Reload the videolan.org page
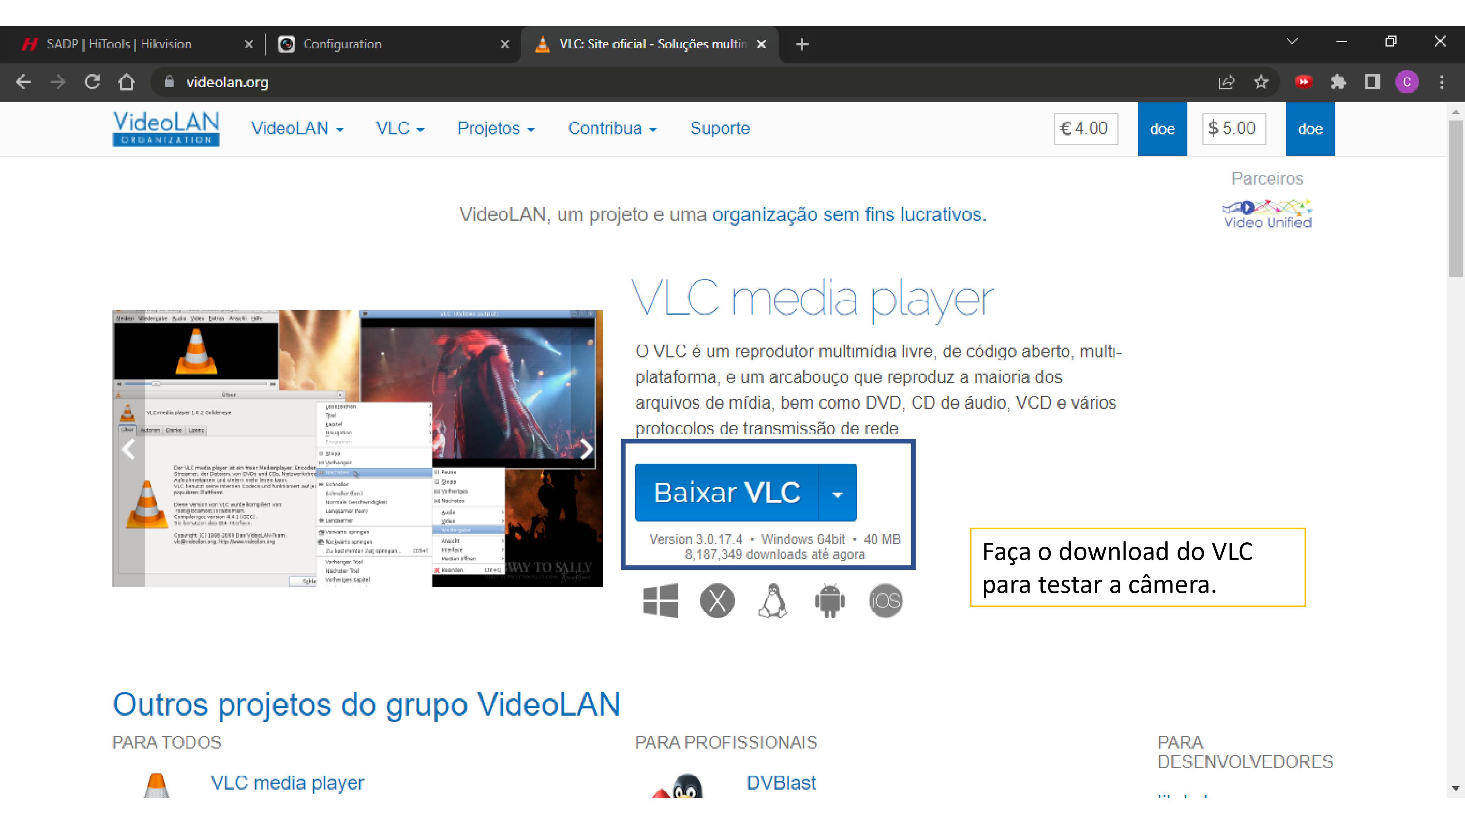Viewport: 1465px width, 824px height. point(92,82)
